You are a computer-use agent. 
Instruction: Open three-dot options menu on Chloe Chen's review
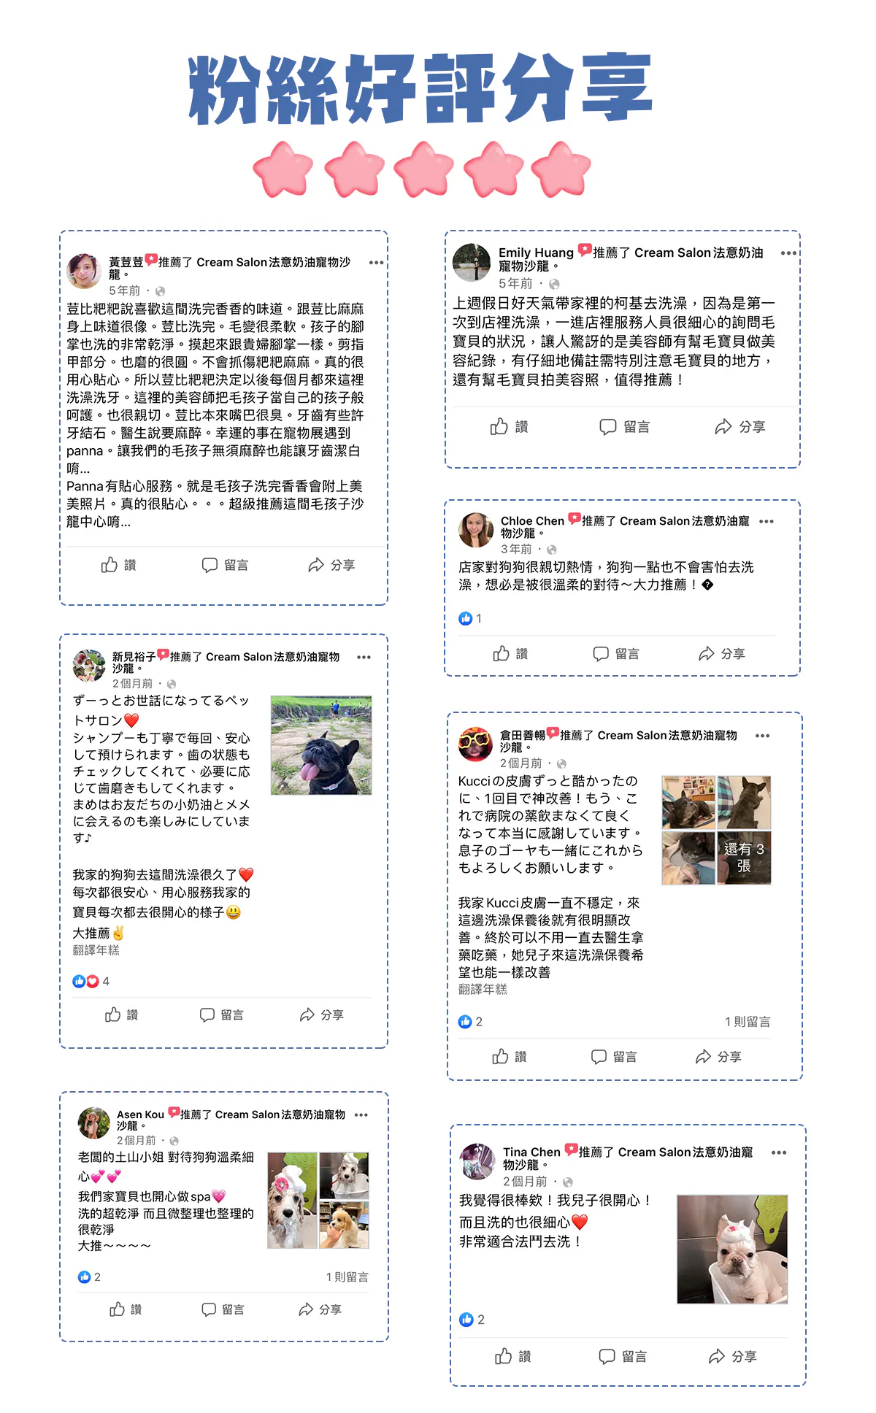(x=766, y=521)
